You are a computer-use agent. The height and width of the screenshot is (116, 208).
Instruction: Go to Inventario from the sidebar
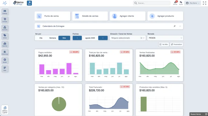click(5, 28)
